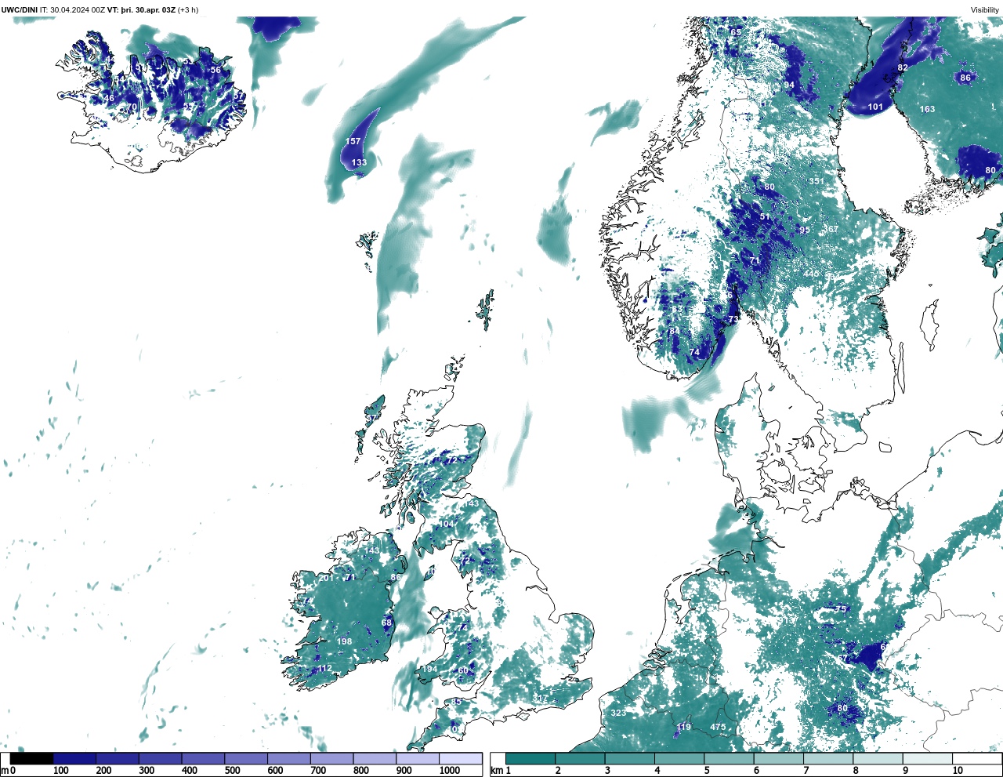Image resolution: width=1003 pixels, height=777 pixels.
Task: Click the 56 value in eastern Iceland
Action: click(x=215, y=71)
